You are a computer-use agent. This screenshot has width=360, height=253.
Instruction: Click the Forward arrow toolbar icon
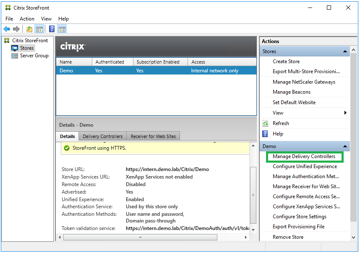tap(16, 29)
